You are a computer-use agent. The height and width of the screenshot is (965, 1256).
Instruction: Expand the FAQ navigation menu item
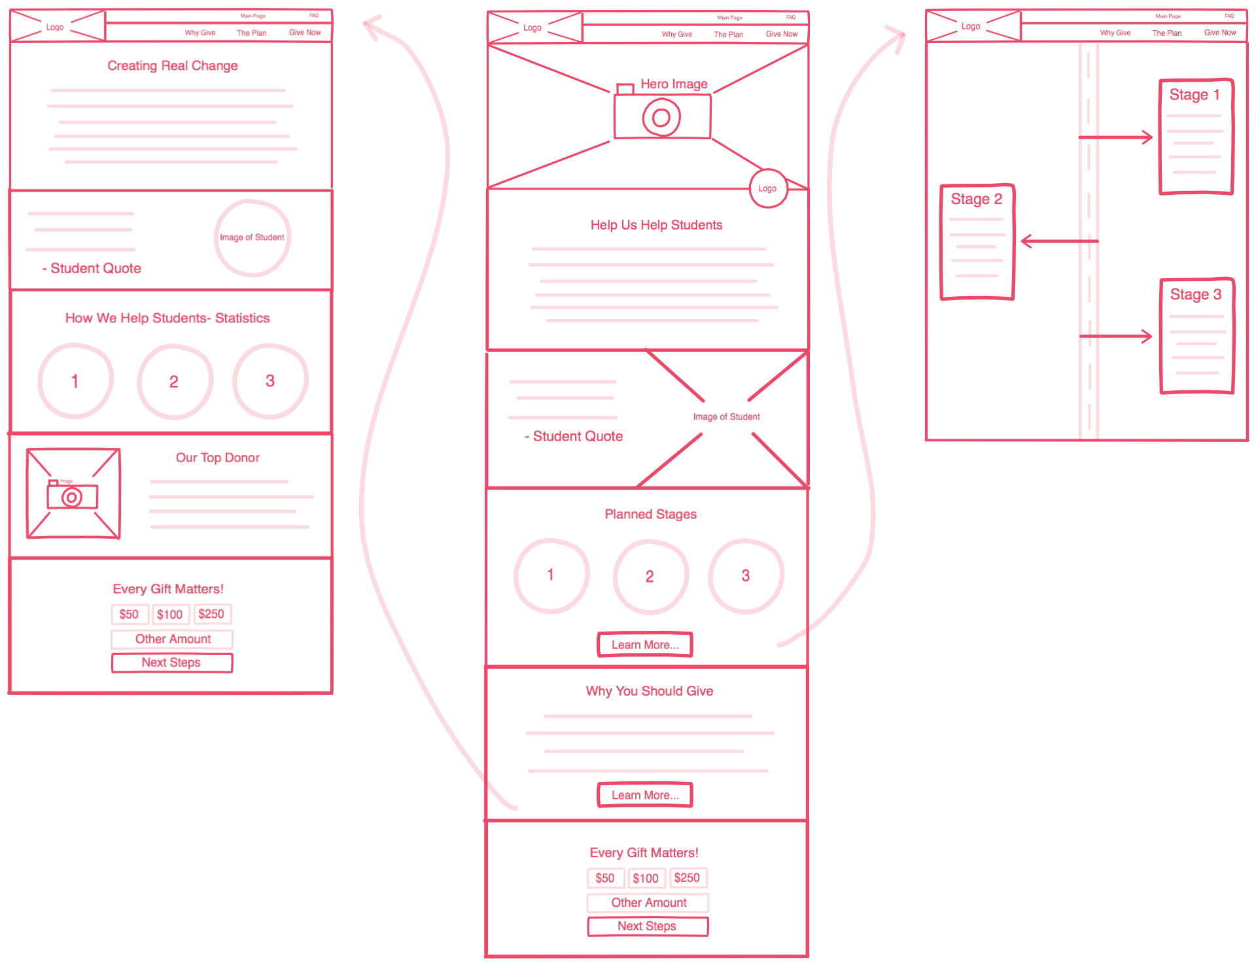(x=800, y=14)
